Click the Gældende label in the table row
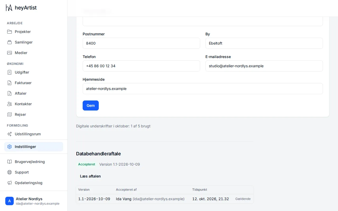Viewport: 338px width, 211px height. coord(243,199)
